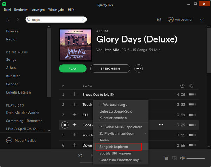Open Alben in the sidebar
Viewport: 211px width, 167px height.
11,68
